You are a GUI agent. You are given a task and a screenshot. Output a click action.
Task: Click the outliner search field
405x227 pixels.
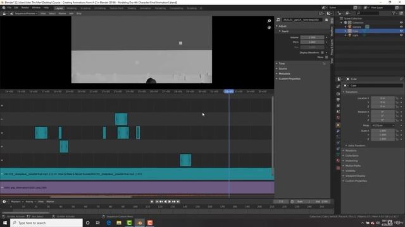pyautogui.click(x=368, y=13)
